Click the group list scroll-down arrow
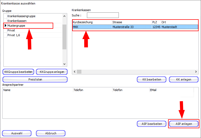Screen dimensions: 201x138 (64, 64)
